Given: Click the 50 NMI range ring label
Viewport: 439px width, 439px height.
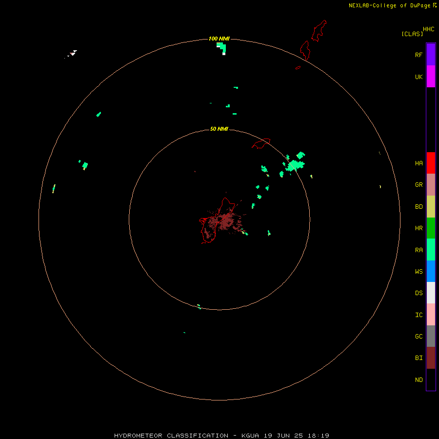Looking at the screenshot, I should pyautogui.click(x=219, y=129).
